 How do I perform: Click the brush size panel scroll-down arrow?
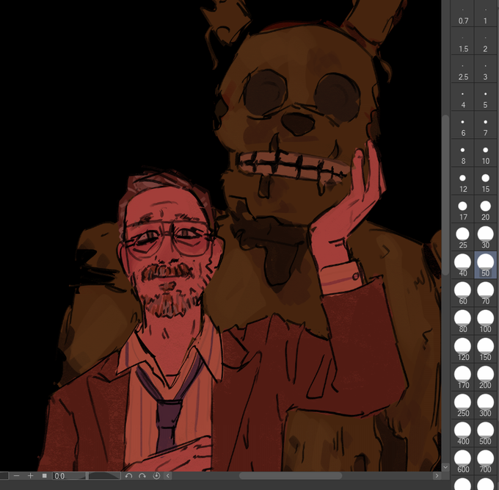pos(445,467)
